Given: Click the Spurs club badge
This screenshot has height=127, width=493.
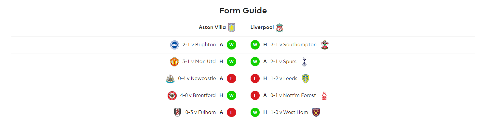Looking at the screenshot, I should (x=304, y=62).
